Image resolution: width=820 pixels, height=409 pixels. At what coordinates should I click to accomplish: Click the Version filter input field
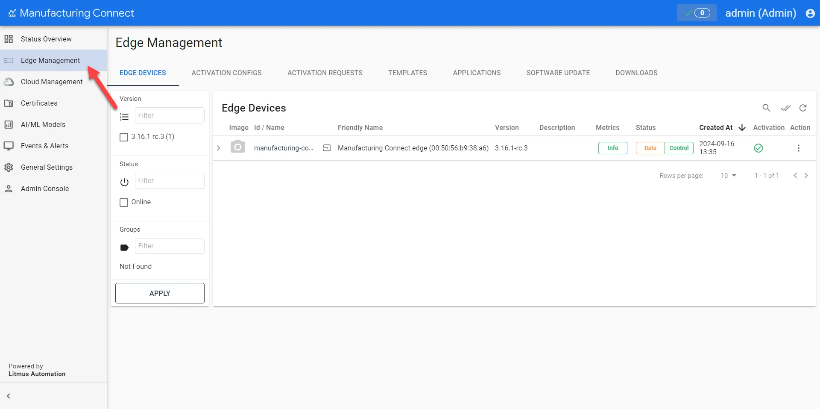coord(170,115)
